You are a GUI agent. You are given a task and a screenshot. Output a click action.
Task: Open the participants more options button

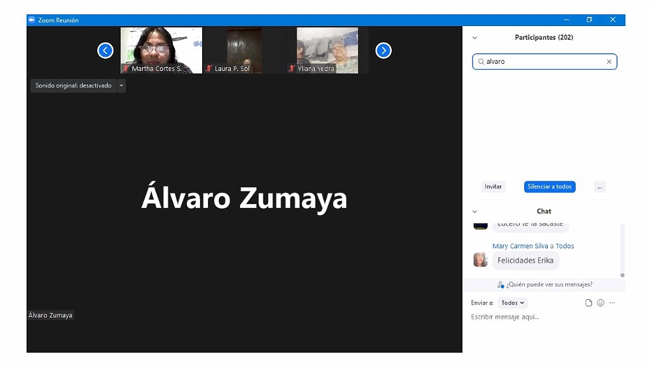(600, 186)
